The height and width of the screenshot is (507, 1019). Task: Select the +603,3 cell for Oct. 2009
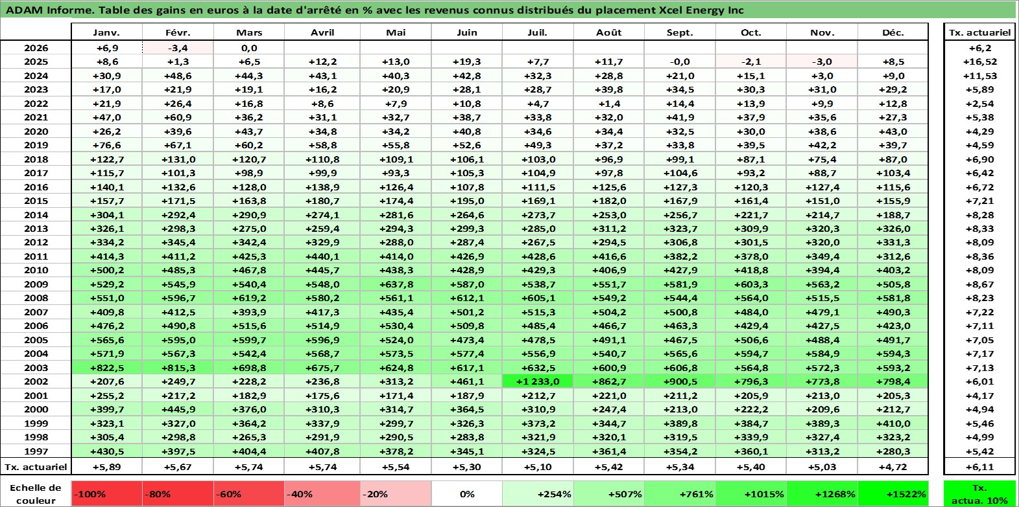(x=751, y=284)
